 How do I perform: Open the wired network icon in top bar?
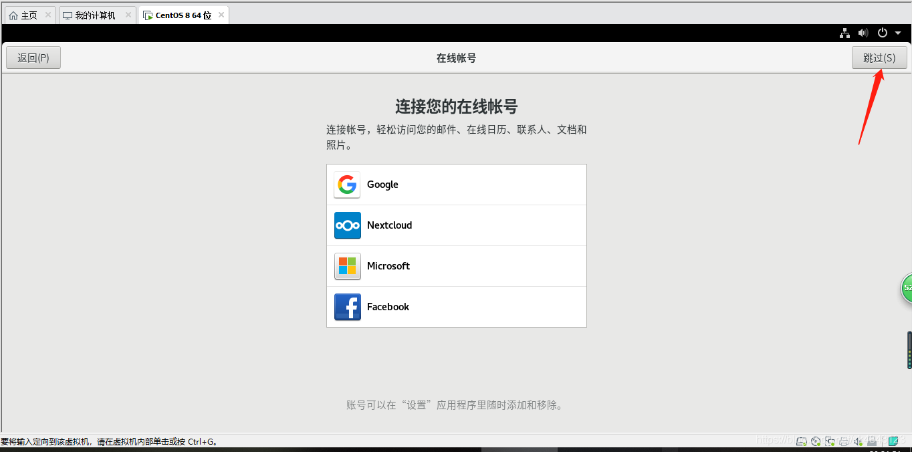[845, 33]
